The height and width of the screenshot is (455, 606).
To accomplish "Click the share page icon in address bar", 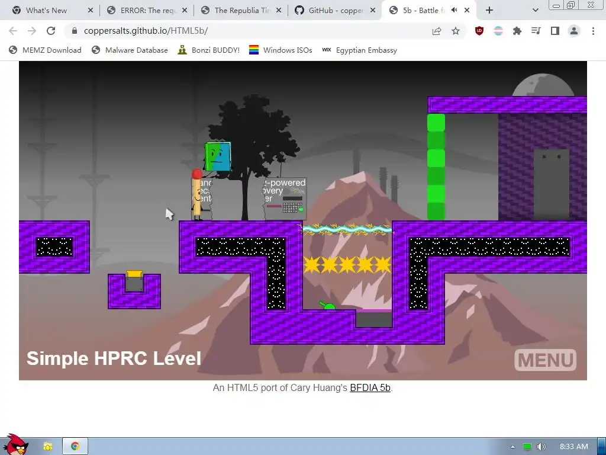I will pyautogui.click(x=437, y=31).
